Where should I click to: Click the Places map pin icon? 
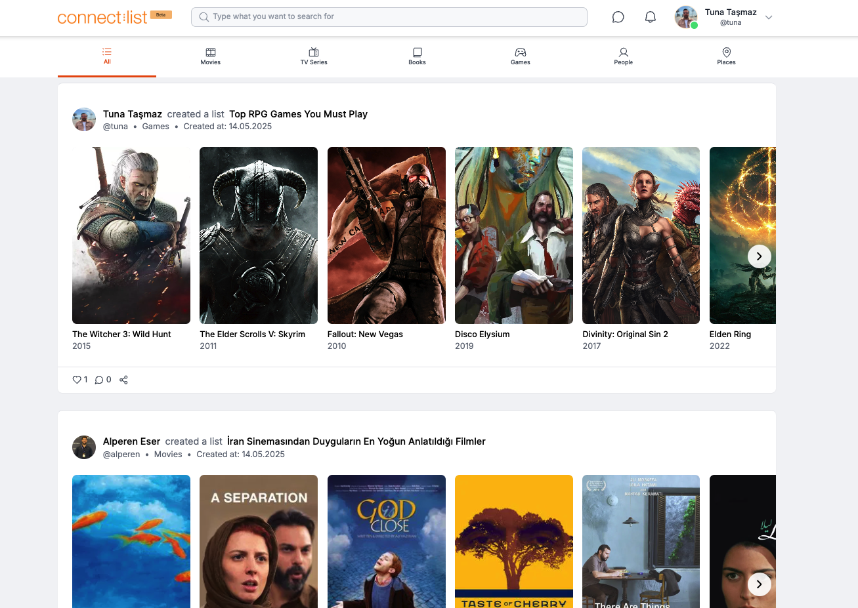(727, 52)
